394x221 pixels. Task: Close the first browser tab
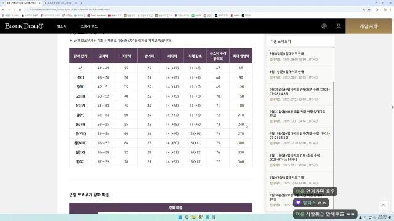pyautogui.click(x=39, y=3)
